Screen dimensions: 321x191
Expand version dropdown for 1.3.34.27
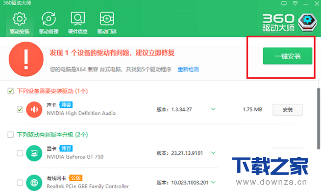point(213,109)
